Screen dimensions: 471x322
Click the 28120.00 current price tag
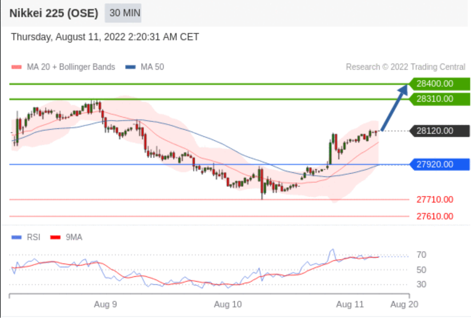(x=440, y=131)
